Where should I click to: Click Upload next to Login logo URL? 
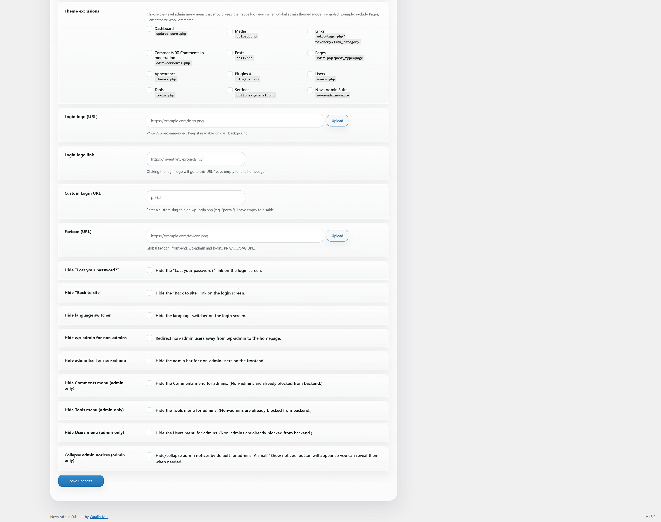(x=337, y=120)
